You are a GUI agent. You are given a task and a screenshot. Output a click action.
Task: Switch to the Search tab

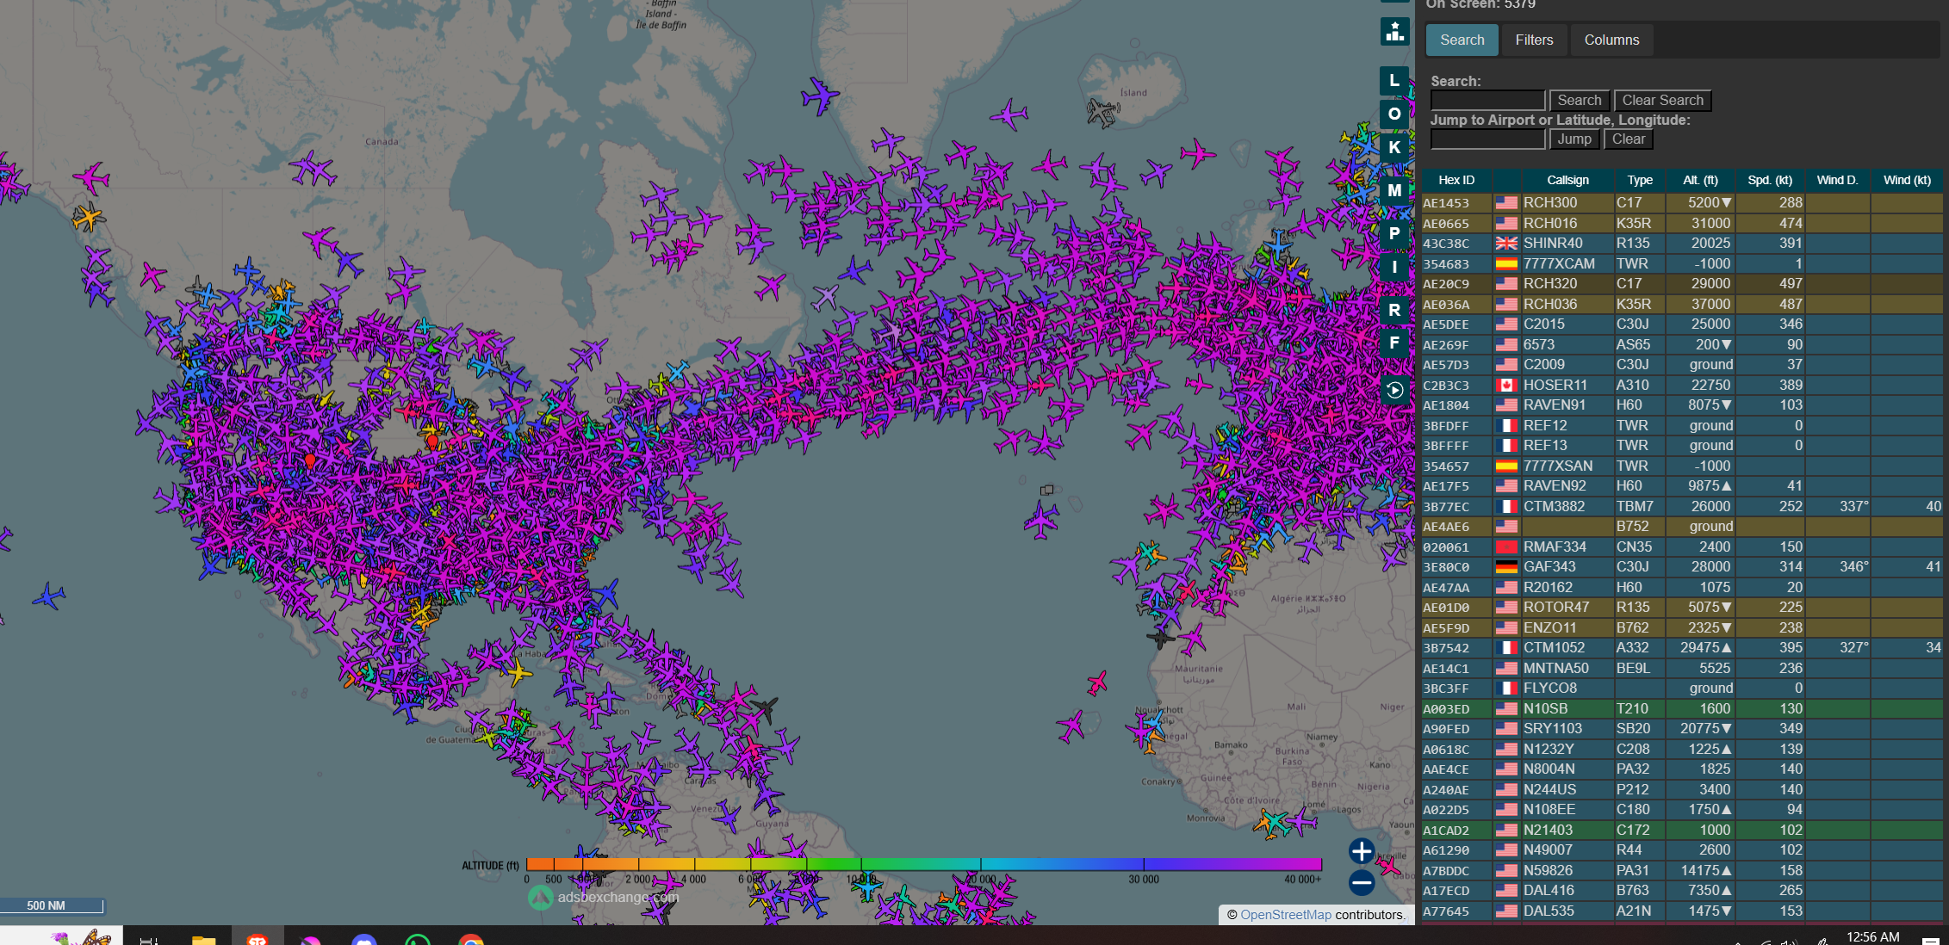1462,40
